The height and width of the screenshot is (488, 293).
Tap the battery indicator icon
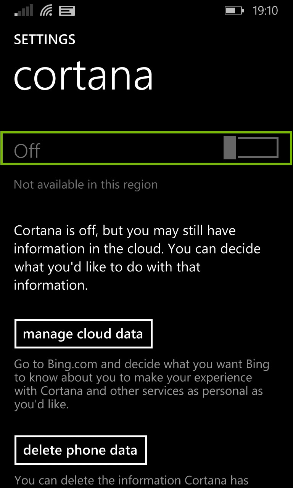(x=233, y=10)
